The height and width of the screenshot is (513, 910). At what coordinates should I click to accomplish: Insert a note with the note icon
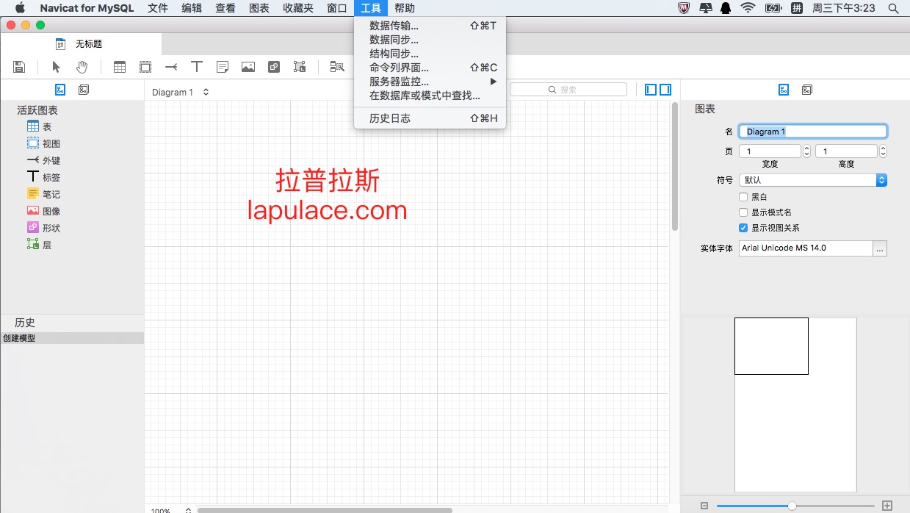[223, 67]
